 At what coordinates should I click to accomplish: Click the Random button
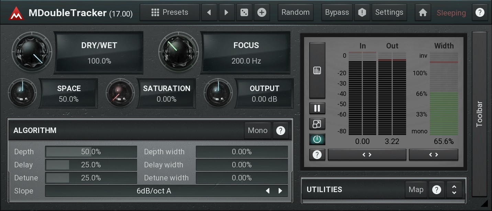click(x=295, y=13)
